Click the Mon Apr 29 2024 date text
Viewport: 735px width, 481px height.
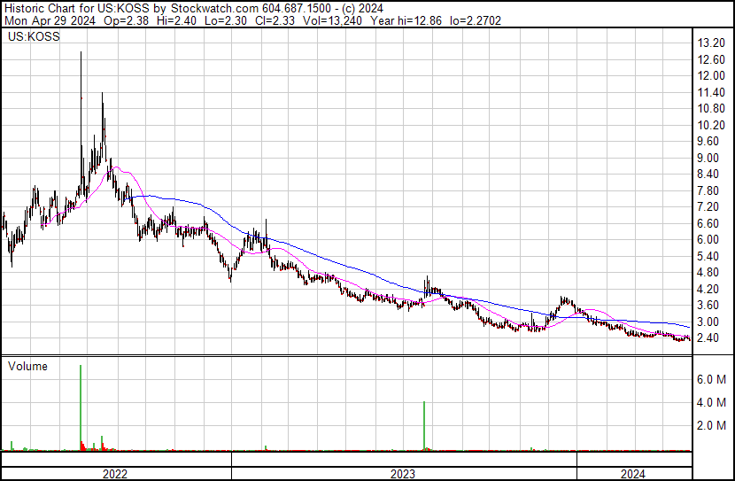tap(50, 20)
